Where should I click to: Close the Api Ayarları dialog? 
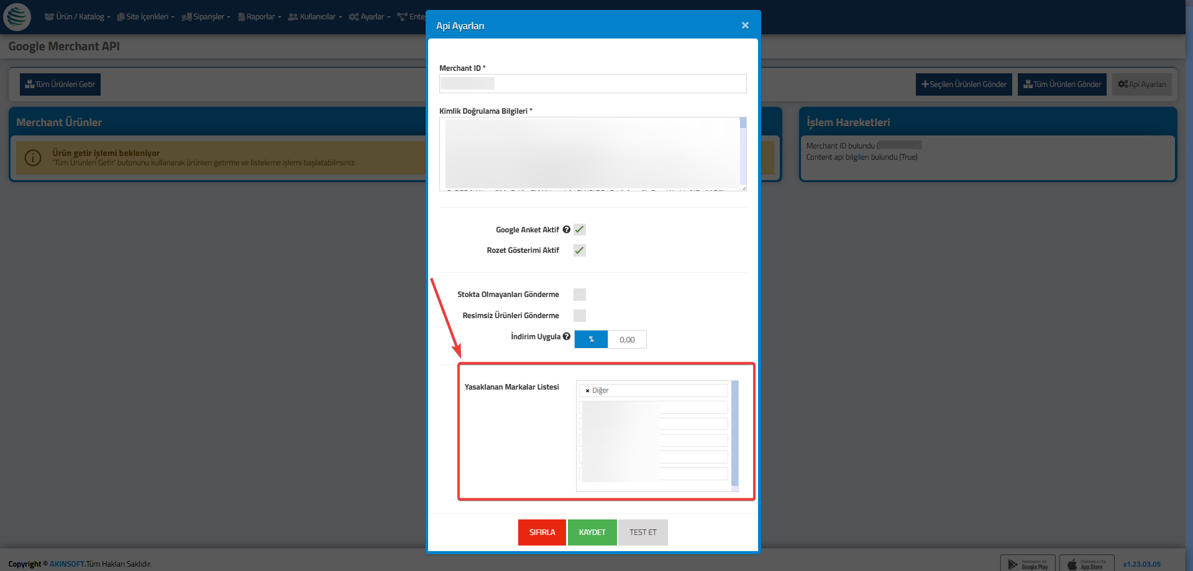point(745,25)
